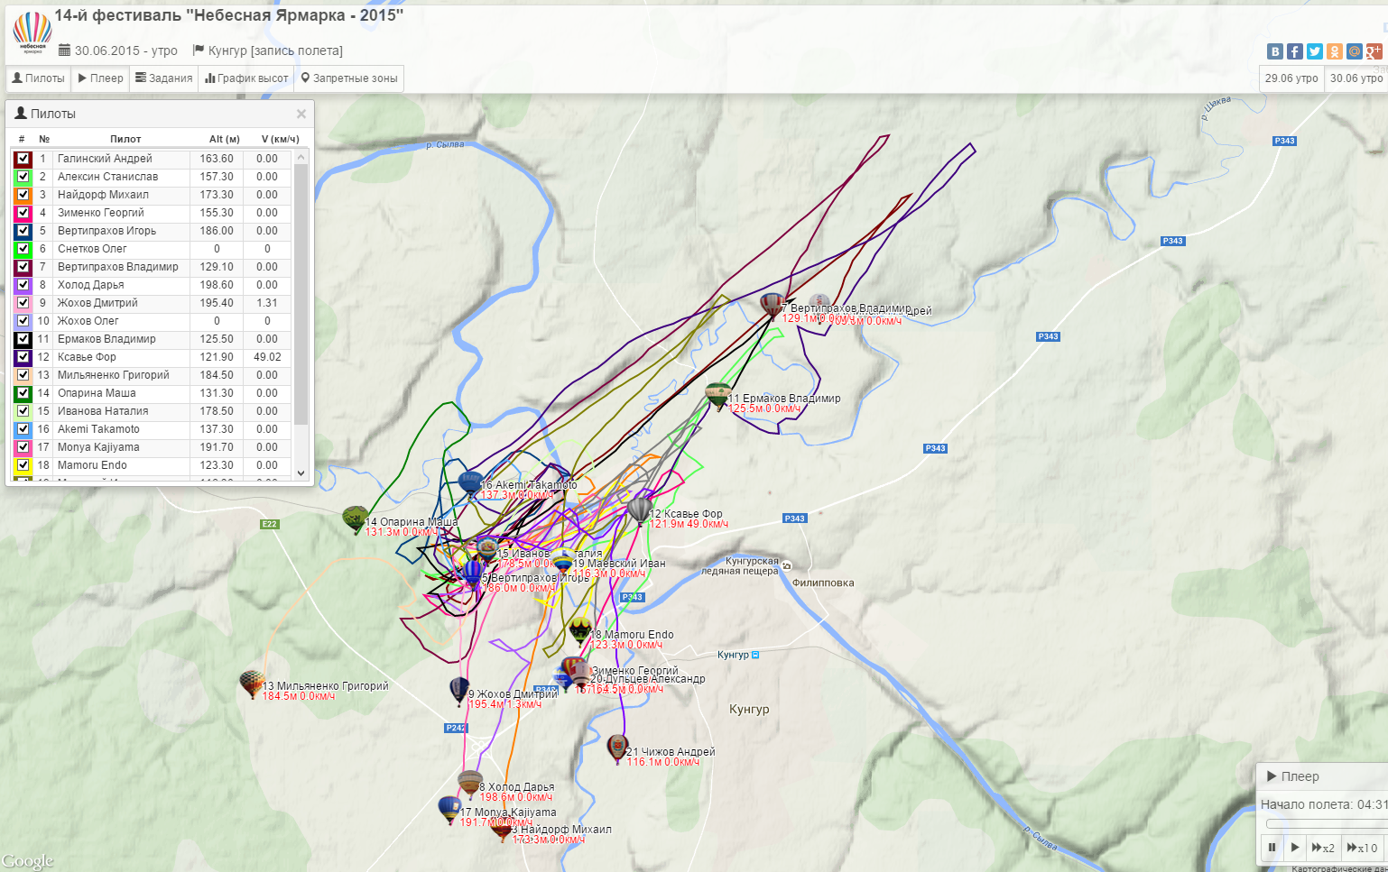Hide track of pilot Ксавье Фор

(23, 357)
